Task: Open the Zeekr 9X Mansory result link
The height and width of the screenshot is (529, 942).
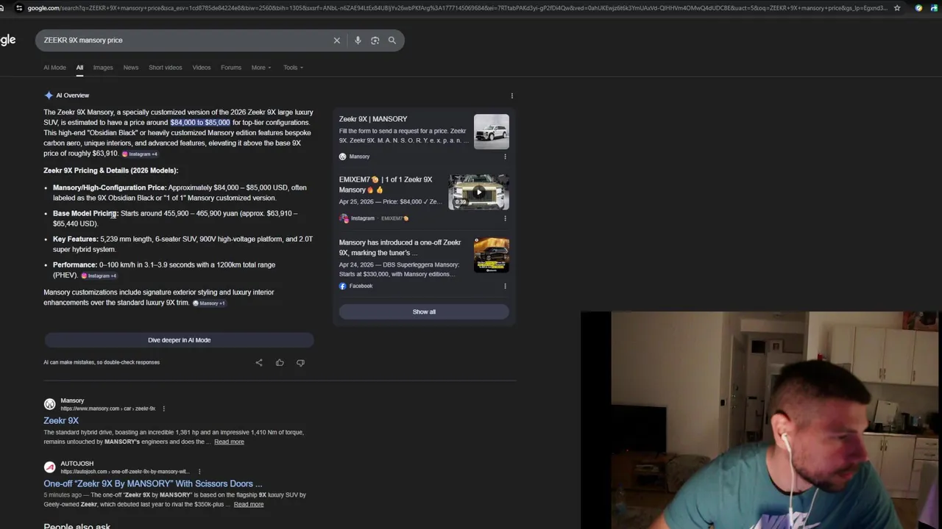Action: point(61,421)
